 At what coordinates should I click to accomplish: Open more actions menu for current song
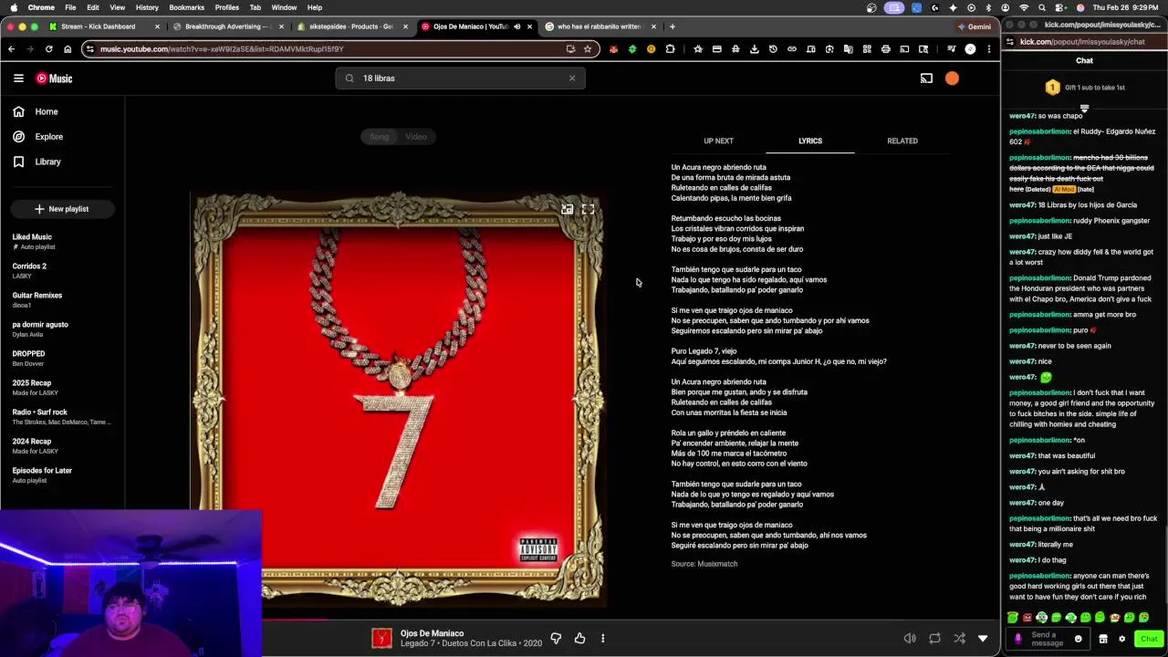602,638
